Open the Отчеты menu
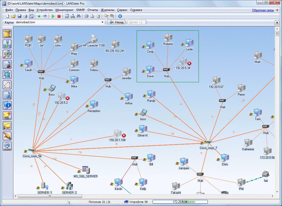This screenshot has width=282, height=206. (93, 10)
